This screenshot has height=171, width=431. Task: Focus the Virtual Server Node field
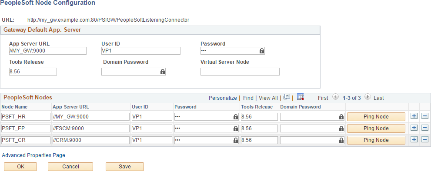[240, 72]
